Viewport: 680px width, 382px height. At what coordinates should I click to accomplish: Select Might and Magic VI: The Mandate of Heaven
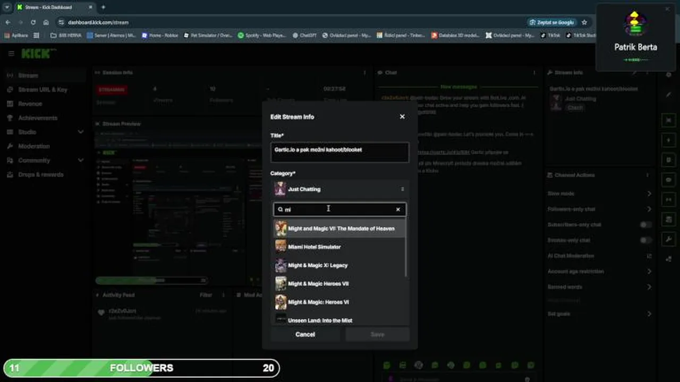[339, 229]
